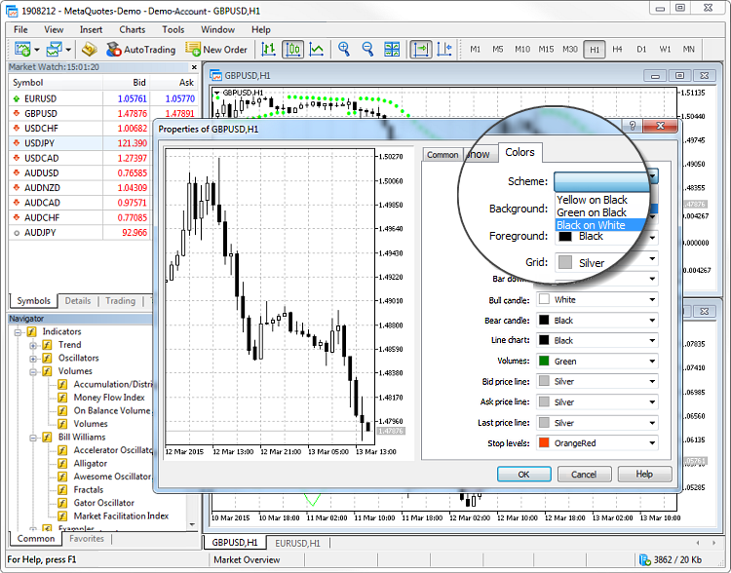This screenshot has width=731, height=573.
Task: Open Help from the properties dialog
Action: [644, 475]
